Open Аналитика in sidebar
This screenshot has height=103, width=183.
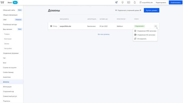pyautogui.click(x=7, y=77)
